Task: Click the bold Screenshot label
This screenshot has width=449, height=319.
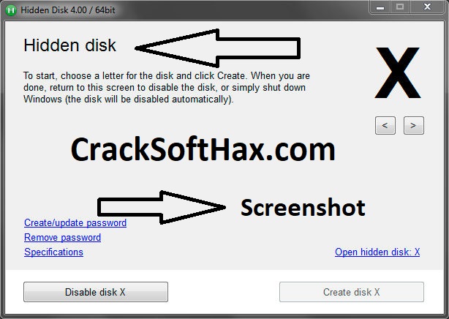Action: point(303,208)
